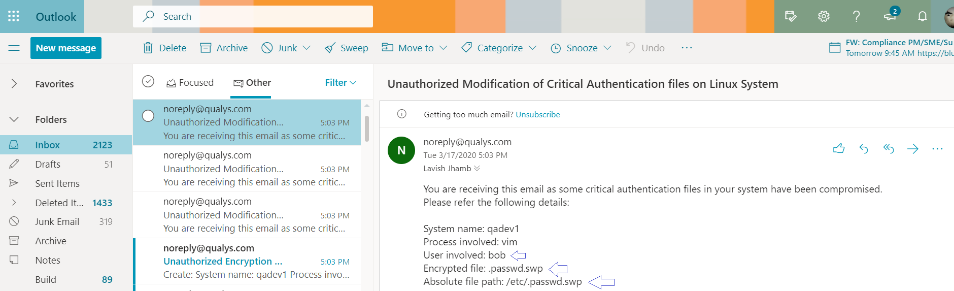954x291 pixels.
Task: Click the Like thumbs-up icon
Action: click(x=839, y=148)
